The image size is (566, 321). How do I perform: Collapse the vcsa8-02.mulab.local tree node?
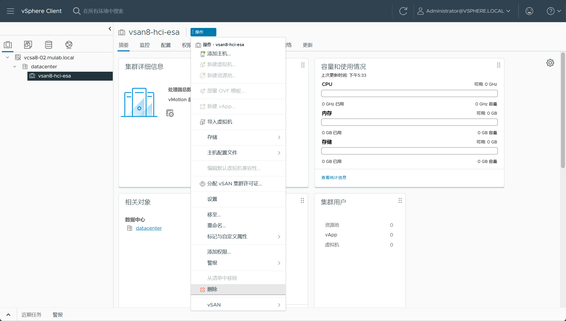pos(8,57)
